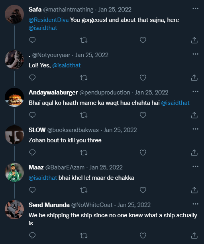Screen dimensions: 204x244
Task: Share Andaywalaburger's tweet
Action: 194,115
